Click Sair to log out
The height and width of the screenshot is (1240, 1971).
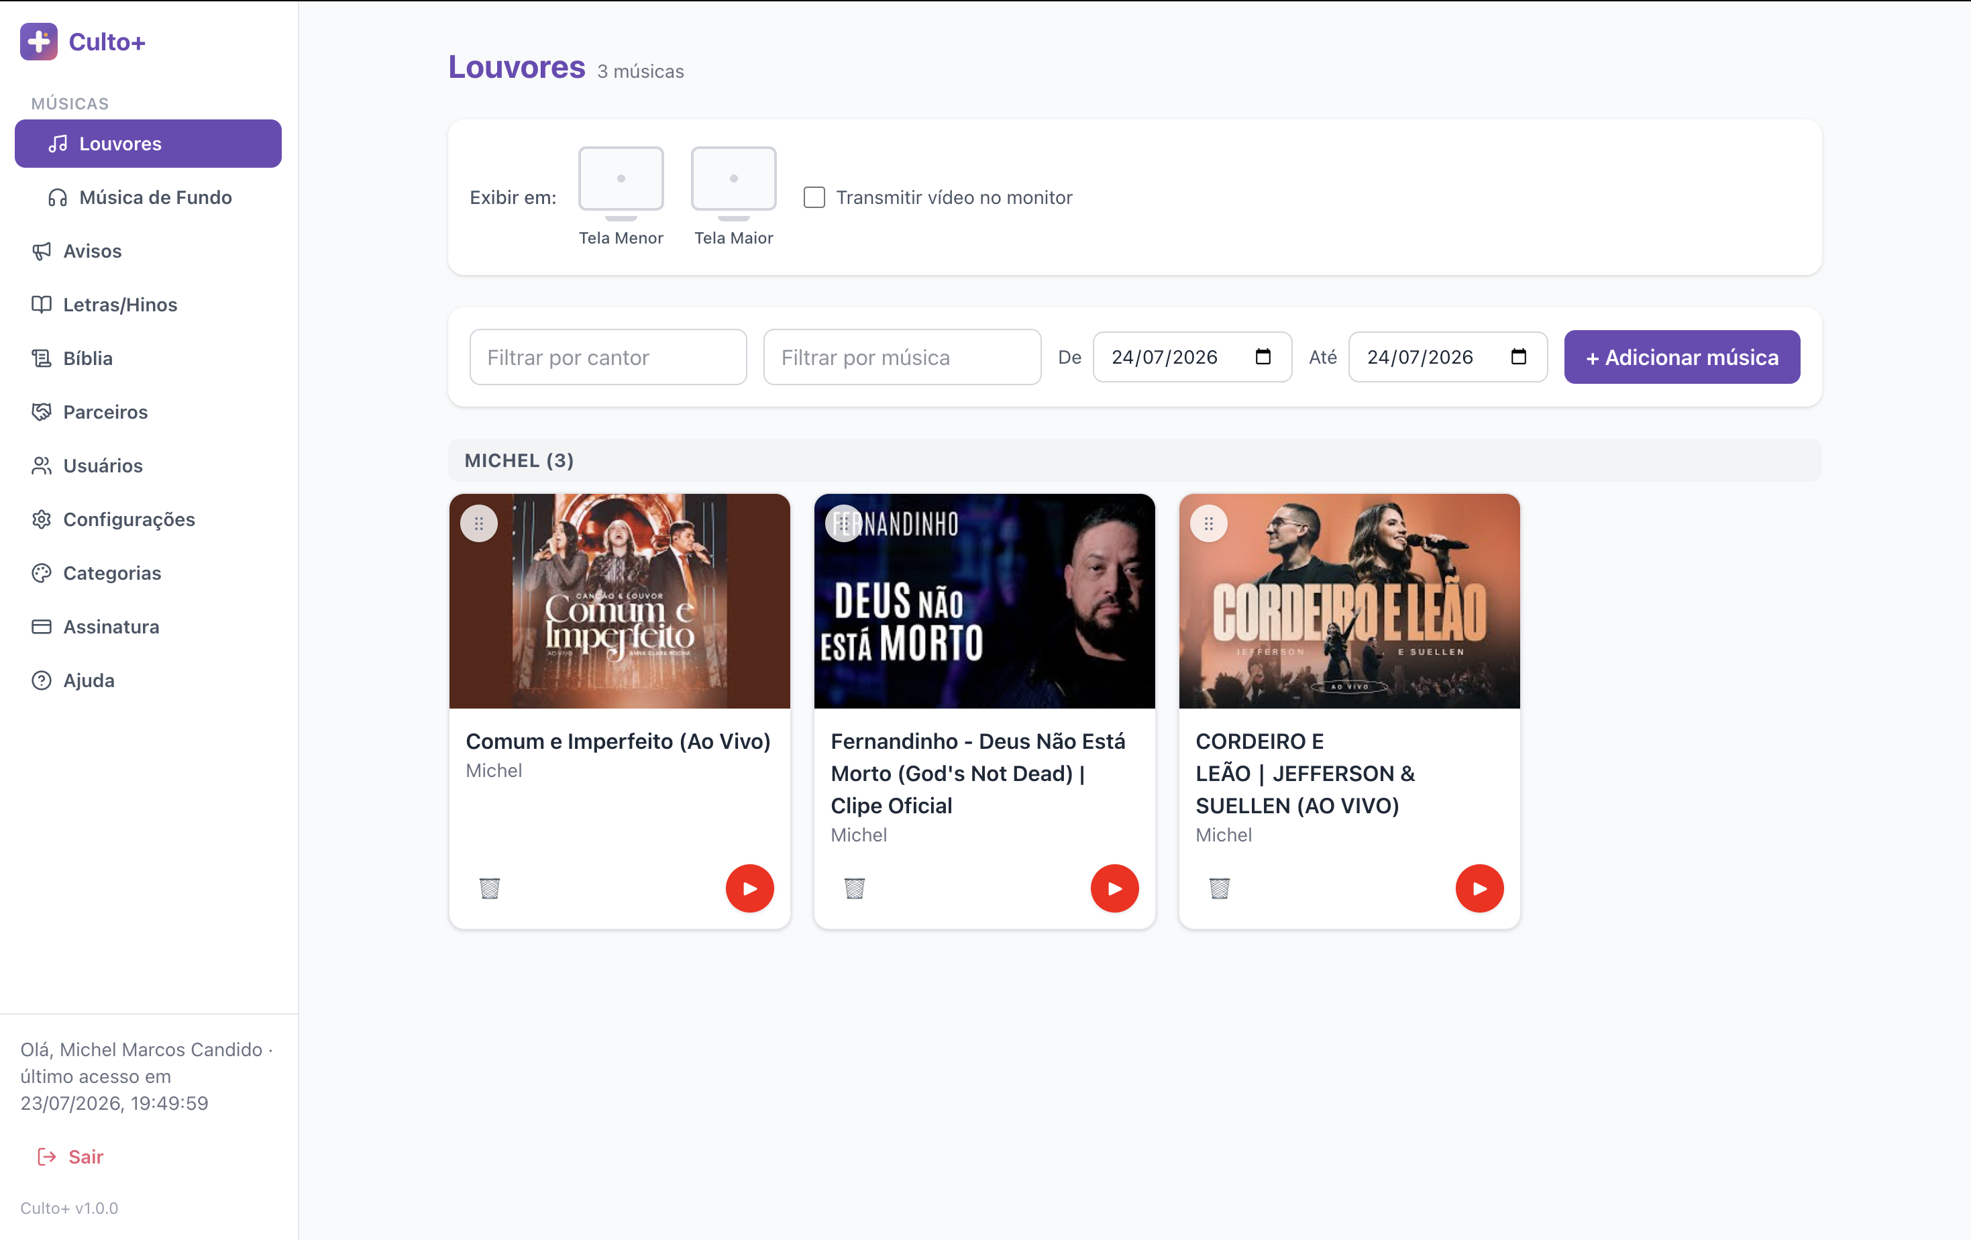70,1157
